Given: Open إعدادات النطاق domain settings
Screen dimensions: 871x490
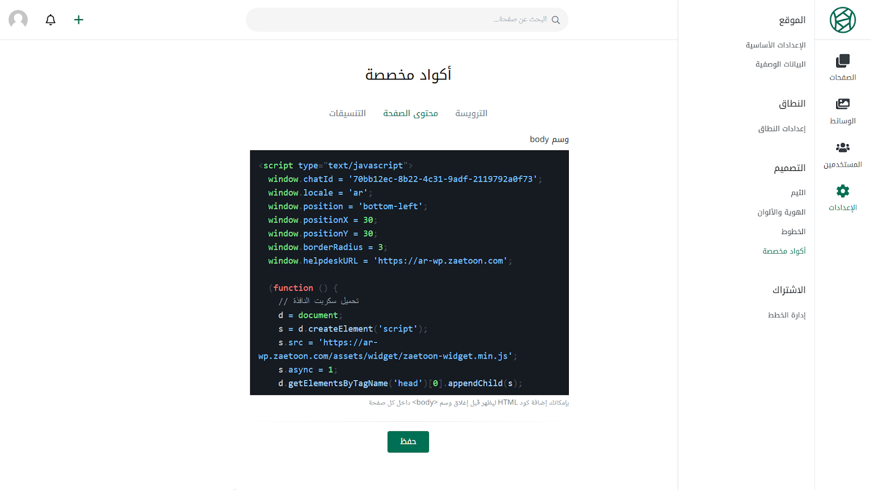Looking at the screenshot, I should pyautogui.click(x=782, y=128).
